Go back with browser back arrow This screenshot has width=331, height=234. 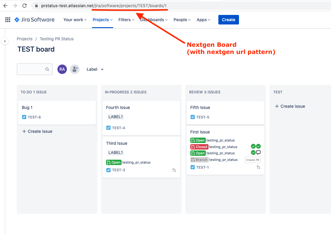pyautogui.click(x=5, y=6)
